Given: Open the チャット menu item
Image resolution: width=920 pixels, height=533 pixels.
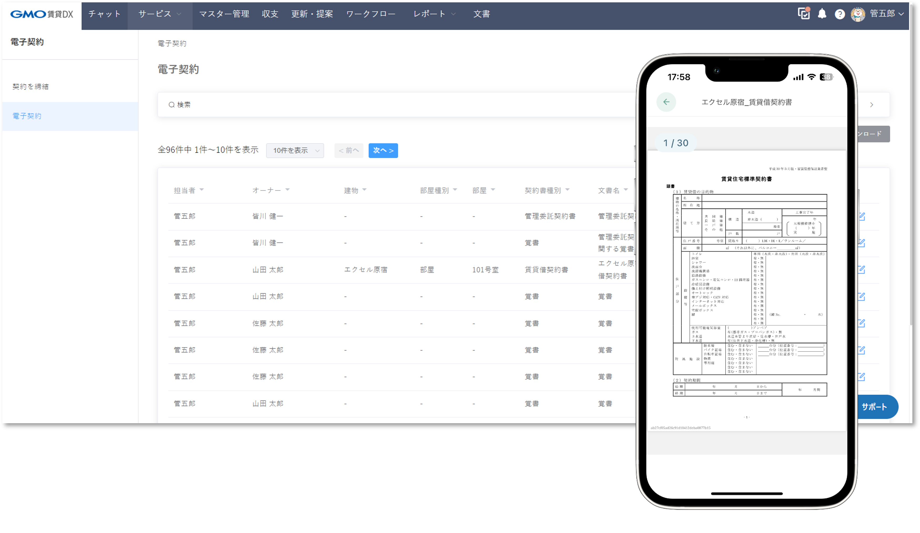Looking at the screenshot, I should pos(104,14).
